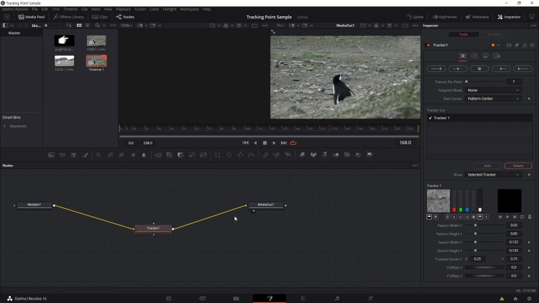Open the Nodes panel options menu
The height and width of the screenshot is (303, 539).
coord(415,166)
